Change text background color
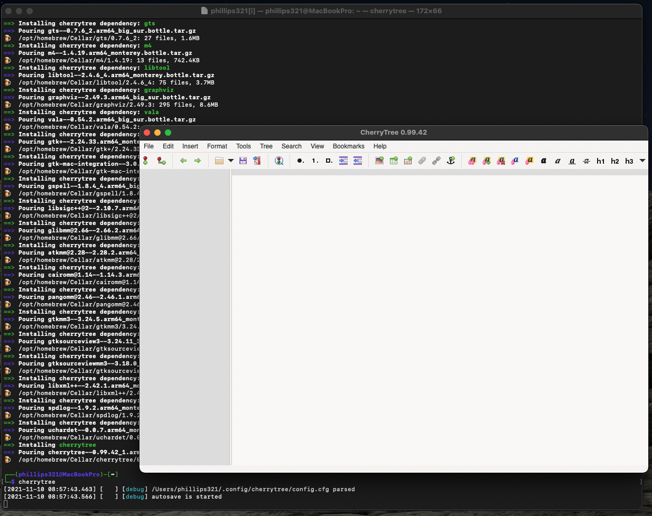Screen dimensions: 652x516 (x=529, y=161)
